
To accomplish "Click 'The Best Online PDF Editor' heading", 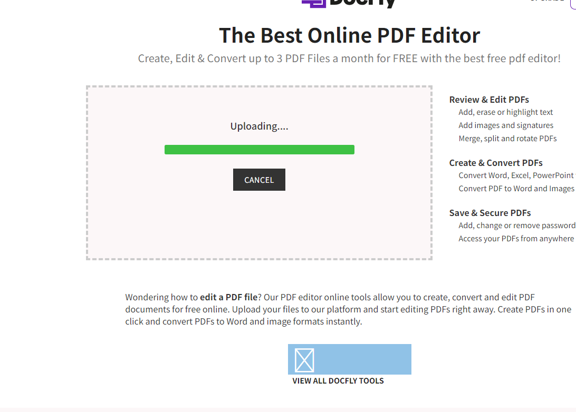I will [x=349, y=35].
